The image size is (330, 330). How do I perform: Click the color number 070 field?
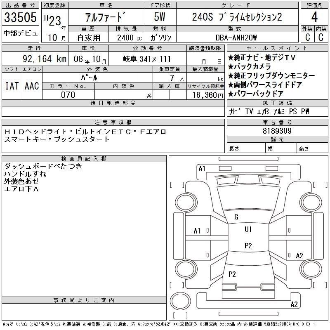point(68,95)
